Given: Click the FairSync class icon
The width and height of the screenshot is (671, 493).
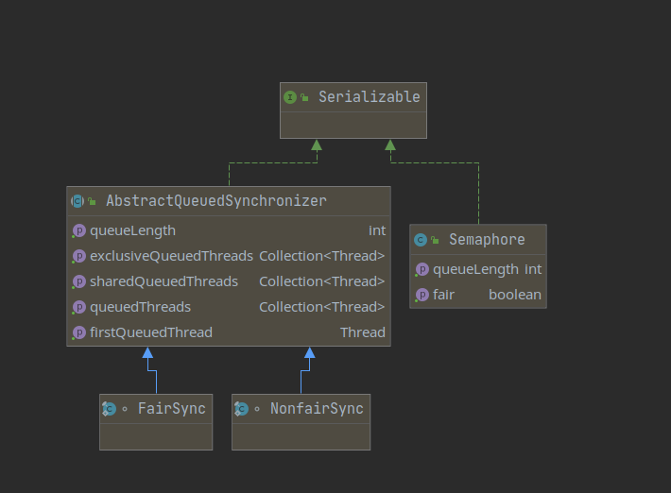Looking at the screenshot, I should 109,409.
